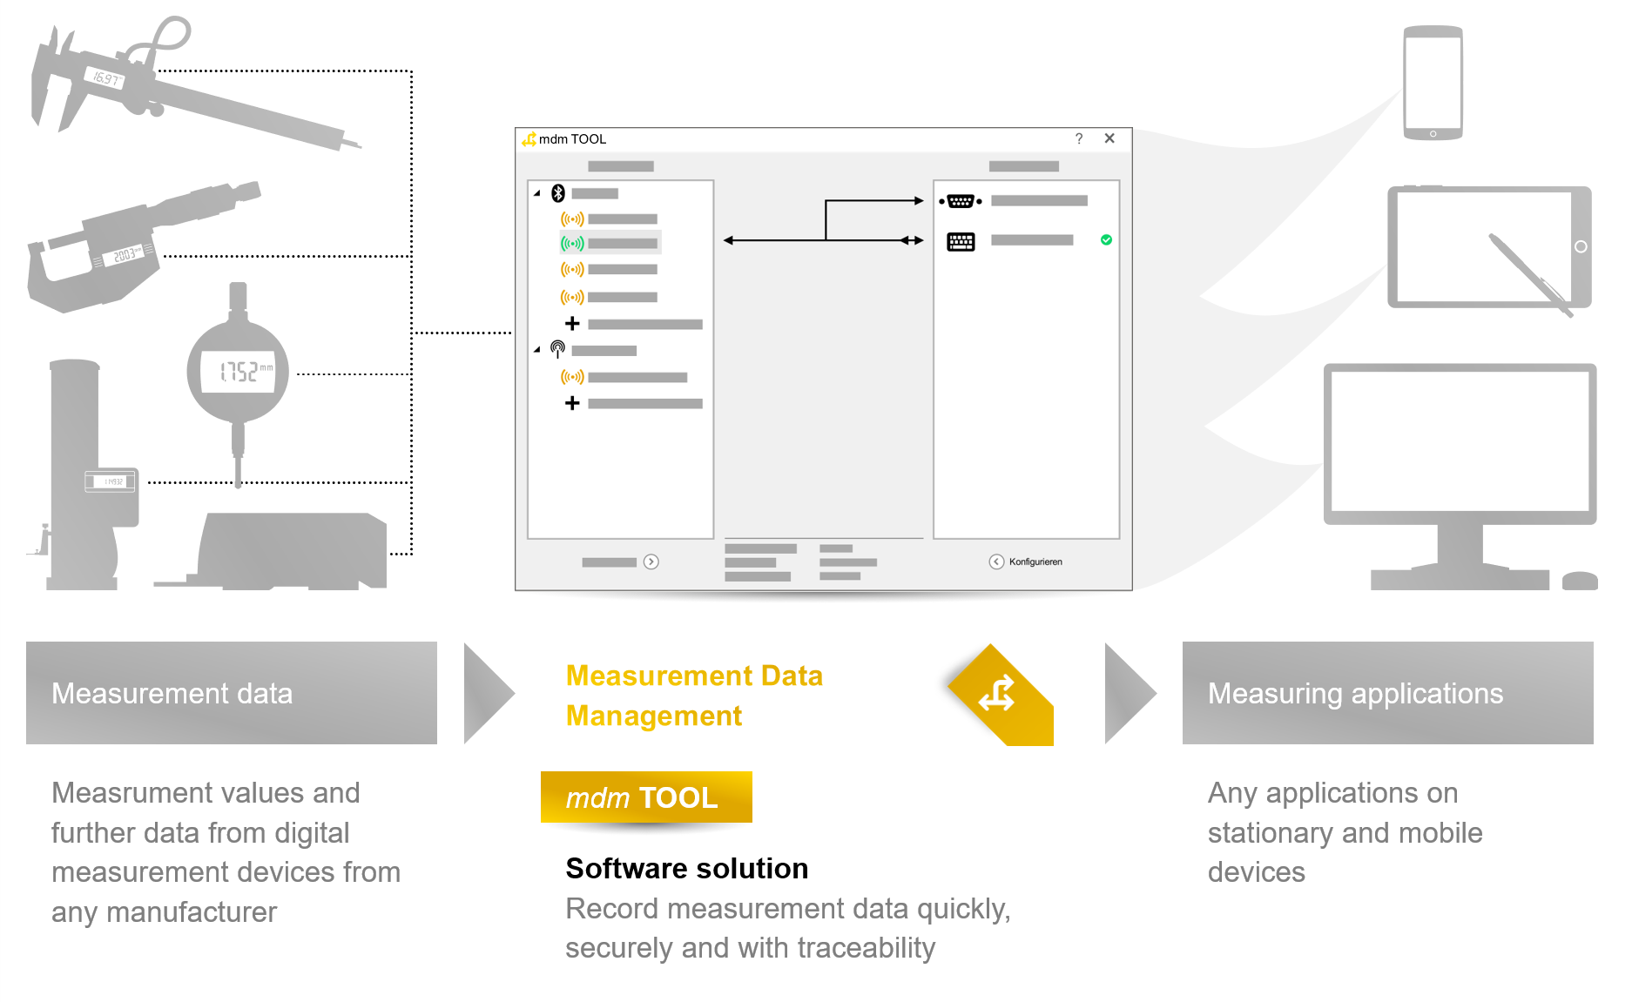
Task: Collapse the Bluetooth device group
Action: coord(537,193)
